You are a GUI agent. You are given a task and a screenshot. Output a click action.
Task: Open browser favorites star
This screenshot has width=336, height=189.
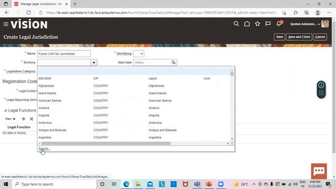click(x=296, y=13)
